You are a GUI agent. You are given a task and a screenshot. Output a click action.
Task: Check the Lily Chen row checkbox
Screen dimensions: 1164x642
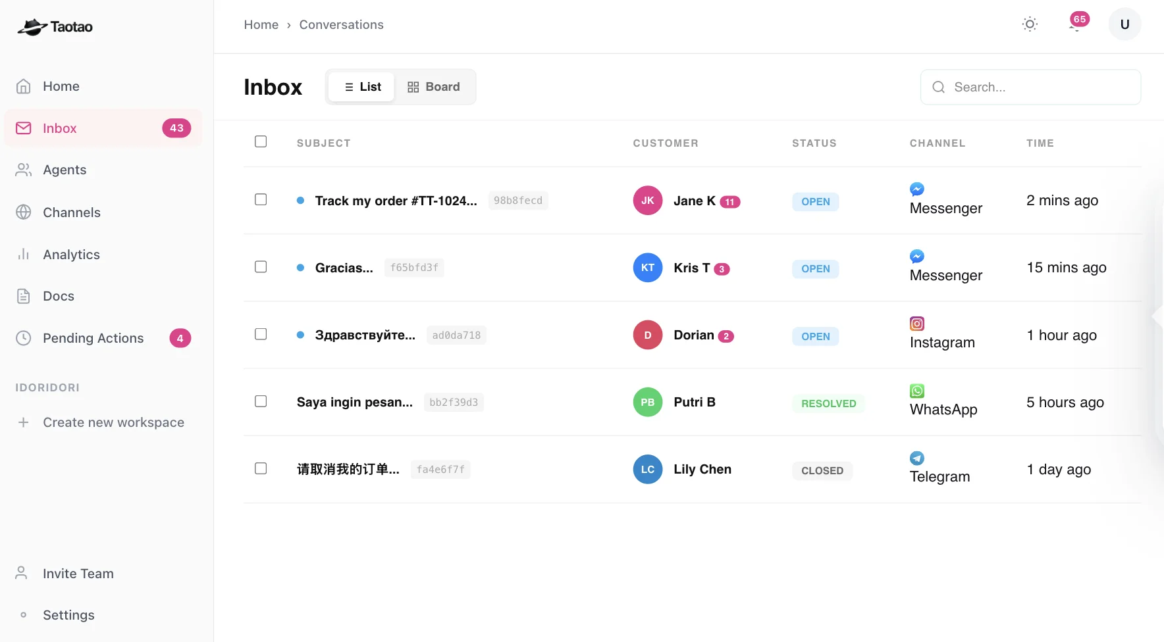(261, 468)
